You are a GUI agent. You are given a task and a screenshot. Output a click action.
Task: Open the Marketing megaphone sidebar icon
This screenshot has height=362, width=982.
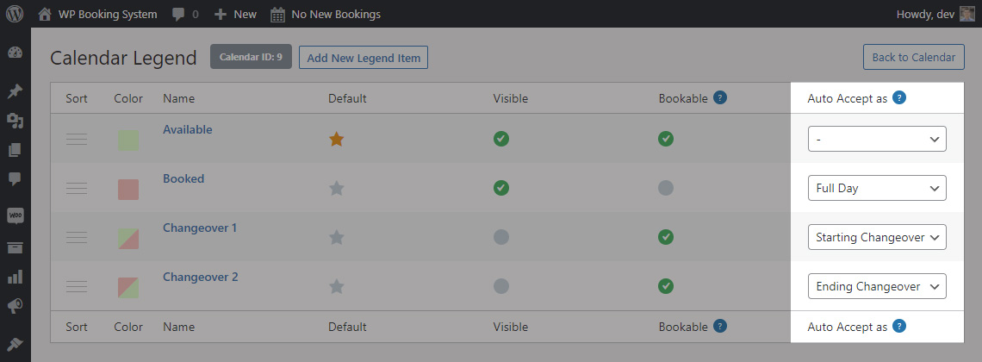[x=15, y=306]
